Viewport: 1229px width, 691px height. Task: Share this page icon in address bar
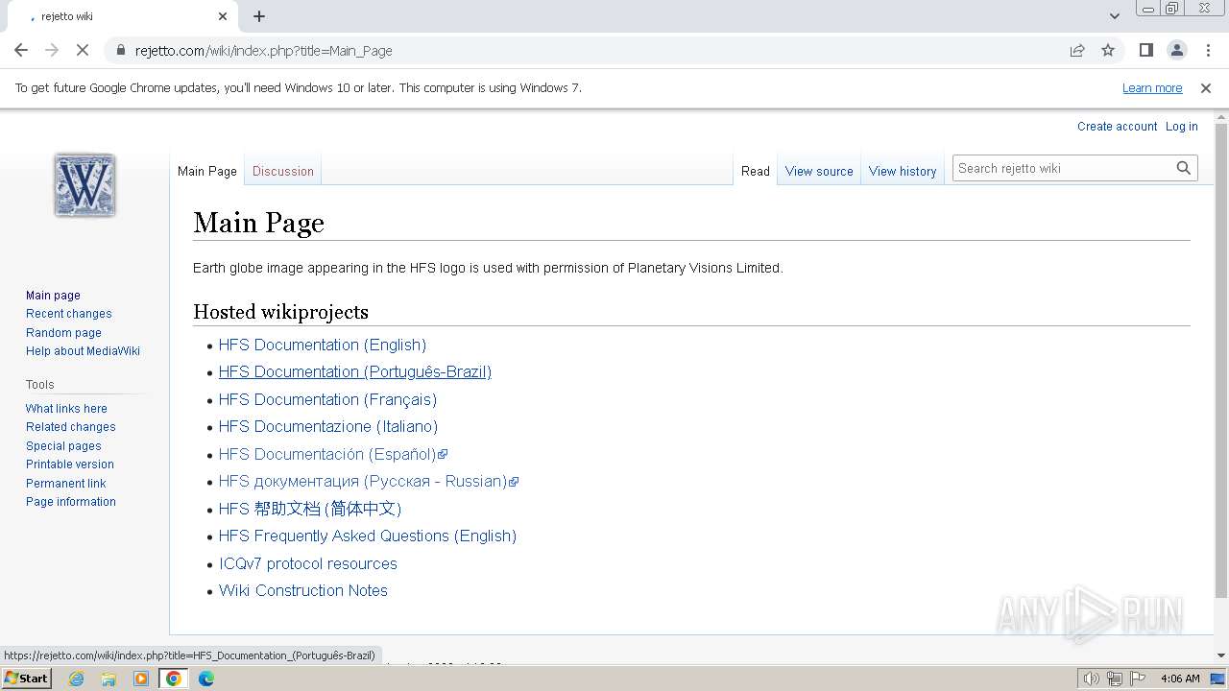[1077, 50]
